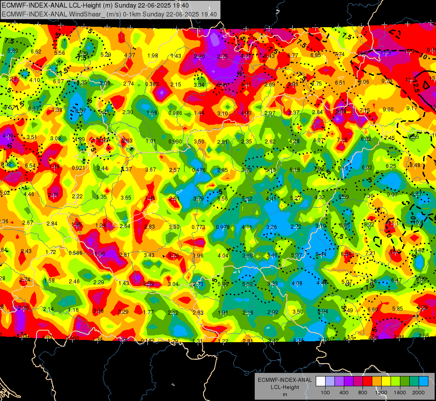The width and height of the screenshot is (436, 401).
Task: Click the legend label 1600
Action: [x=400, y=393]
